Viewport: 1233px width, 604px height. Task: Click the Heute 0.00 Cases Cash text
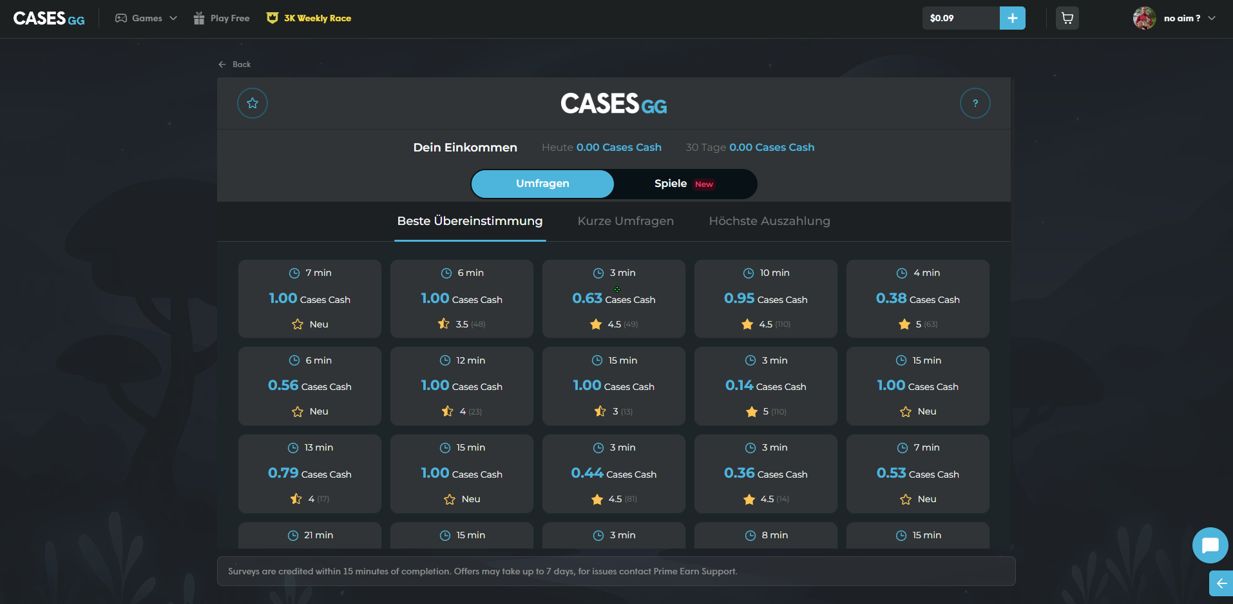(602, 148)
